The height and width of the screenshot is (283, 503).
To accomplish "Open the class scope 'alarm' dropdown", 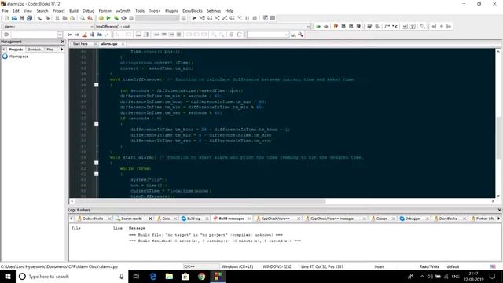I will pyautogui.click(x=48, y=26).
